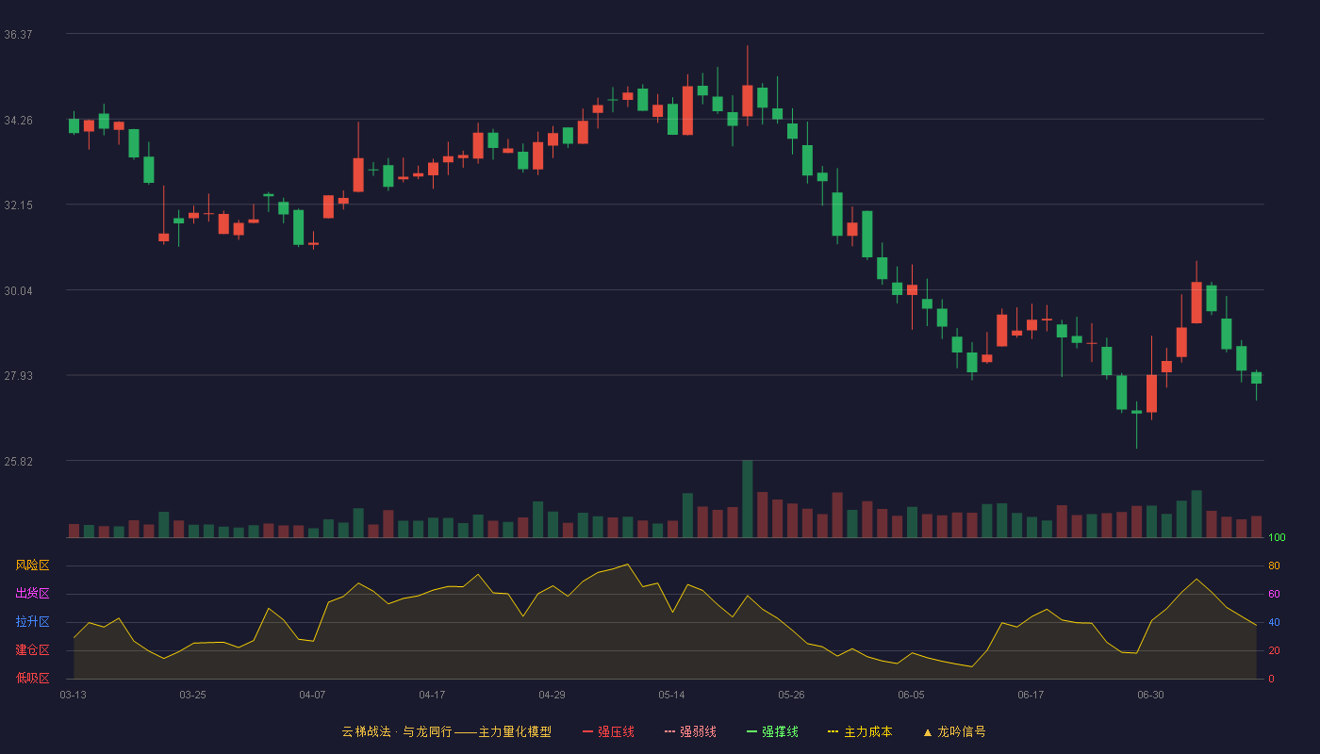
Task: Toggle the 主力成本 legend item
Action: [860, 731]
